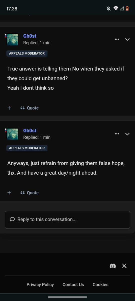The height and width of the screenshot is (301, 135).
Task: Quote the 'True answer is telling them' reply
Action: 29,108
